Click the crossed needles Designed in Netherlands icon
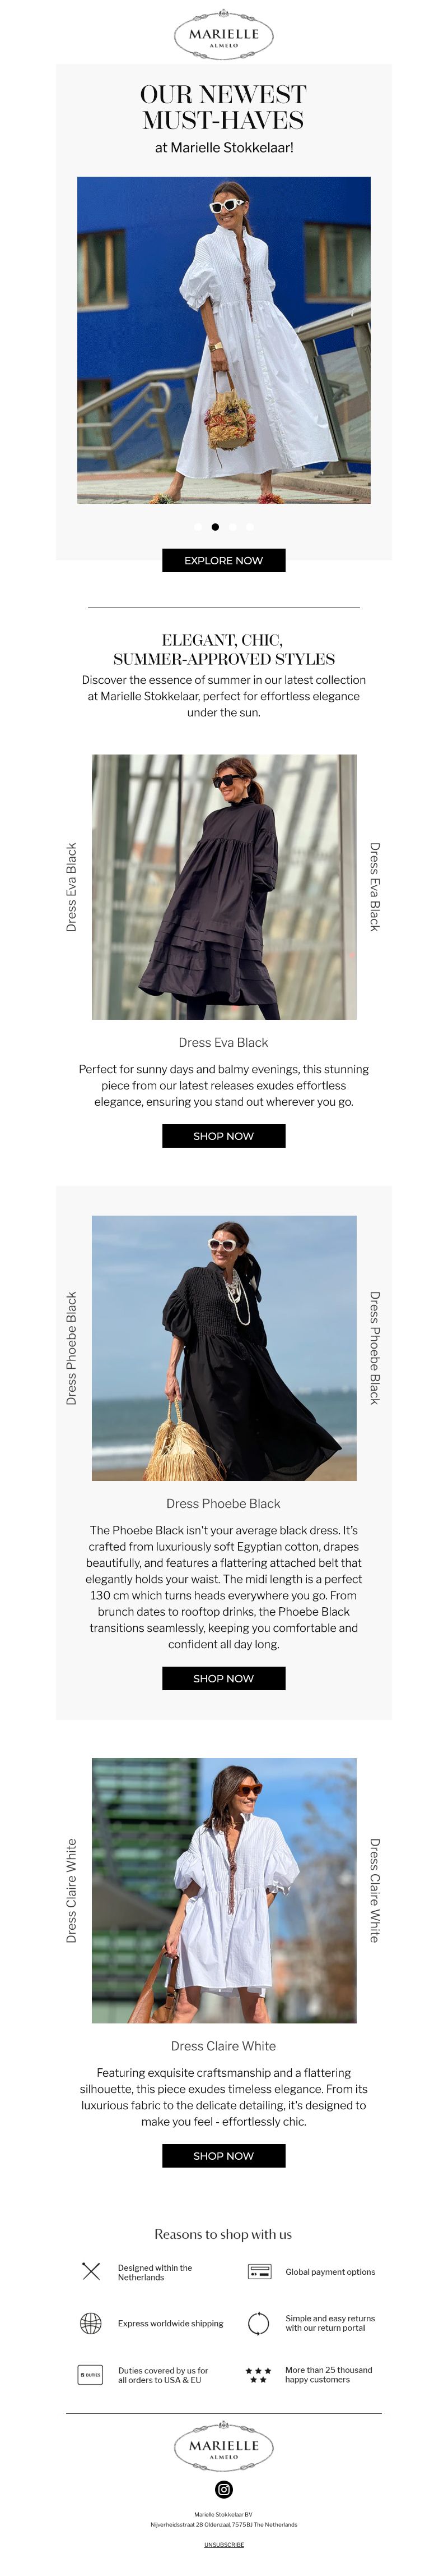The width and height of the screenshot is (448, 2576). [x=91, y=2271]
